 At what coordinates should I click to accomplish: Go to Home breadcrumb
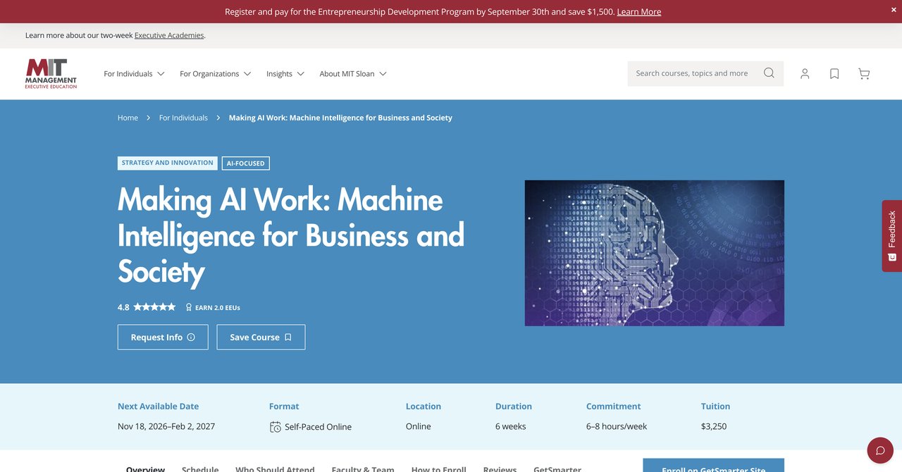128,118
